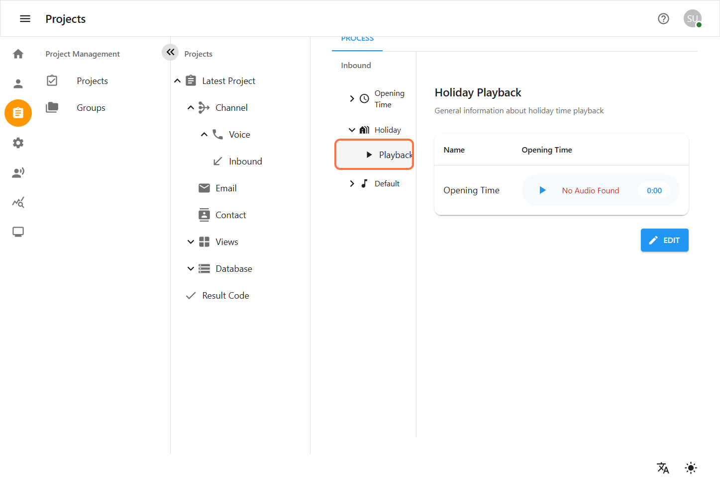The image size is (720, 482).
Task: Go to Home in the sidebar
Action: click(18, 54)
